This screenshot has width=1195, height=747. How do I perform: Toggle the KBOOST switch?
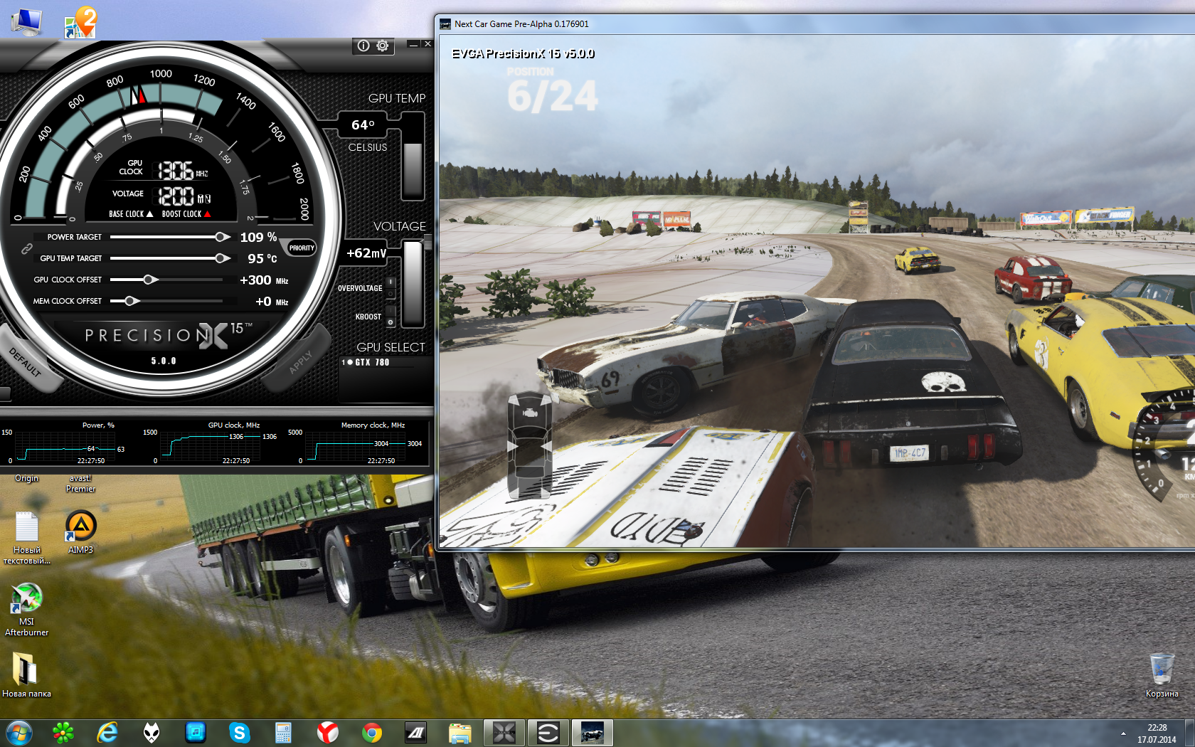tap(391, 317)
